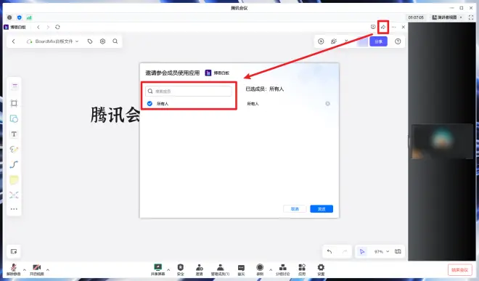Viewport: 479px width, 281px height.
Task: Turn on the camera (开启视频)
Action: click(37, 269)
